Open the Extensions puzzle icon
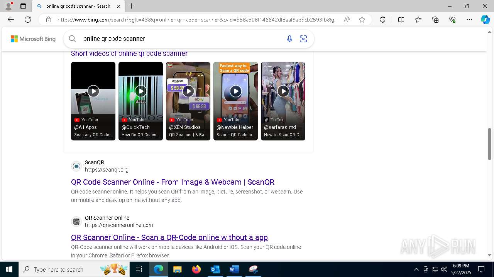This screenshot has height=277, width=494. pos(382,20)
